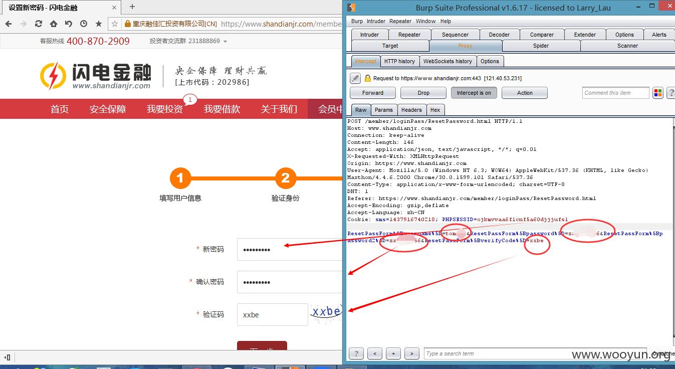Toggle the Intercept is on button

click(474, 93)
